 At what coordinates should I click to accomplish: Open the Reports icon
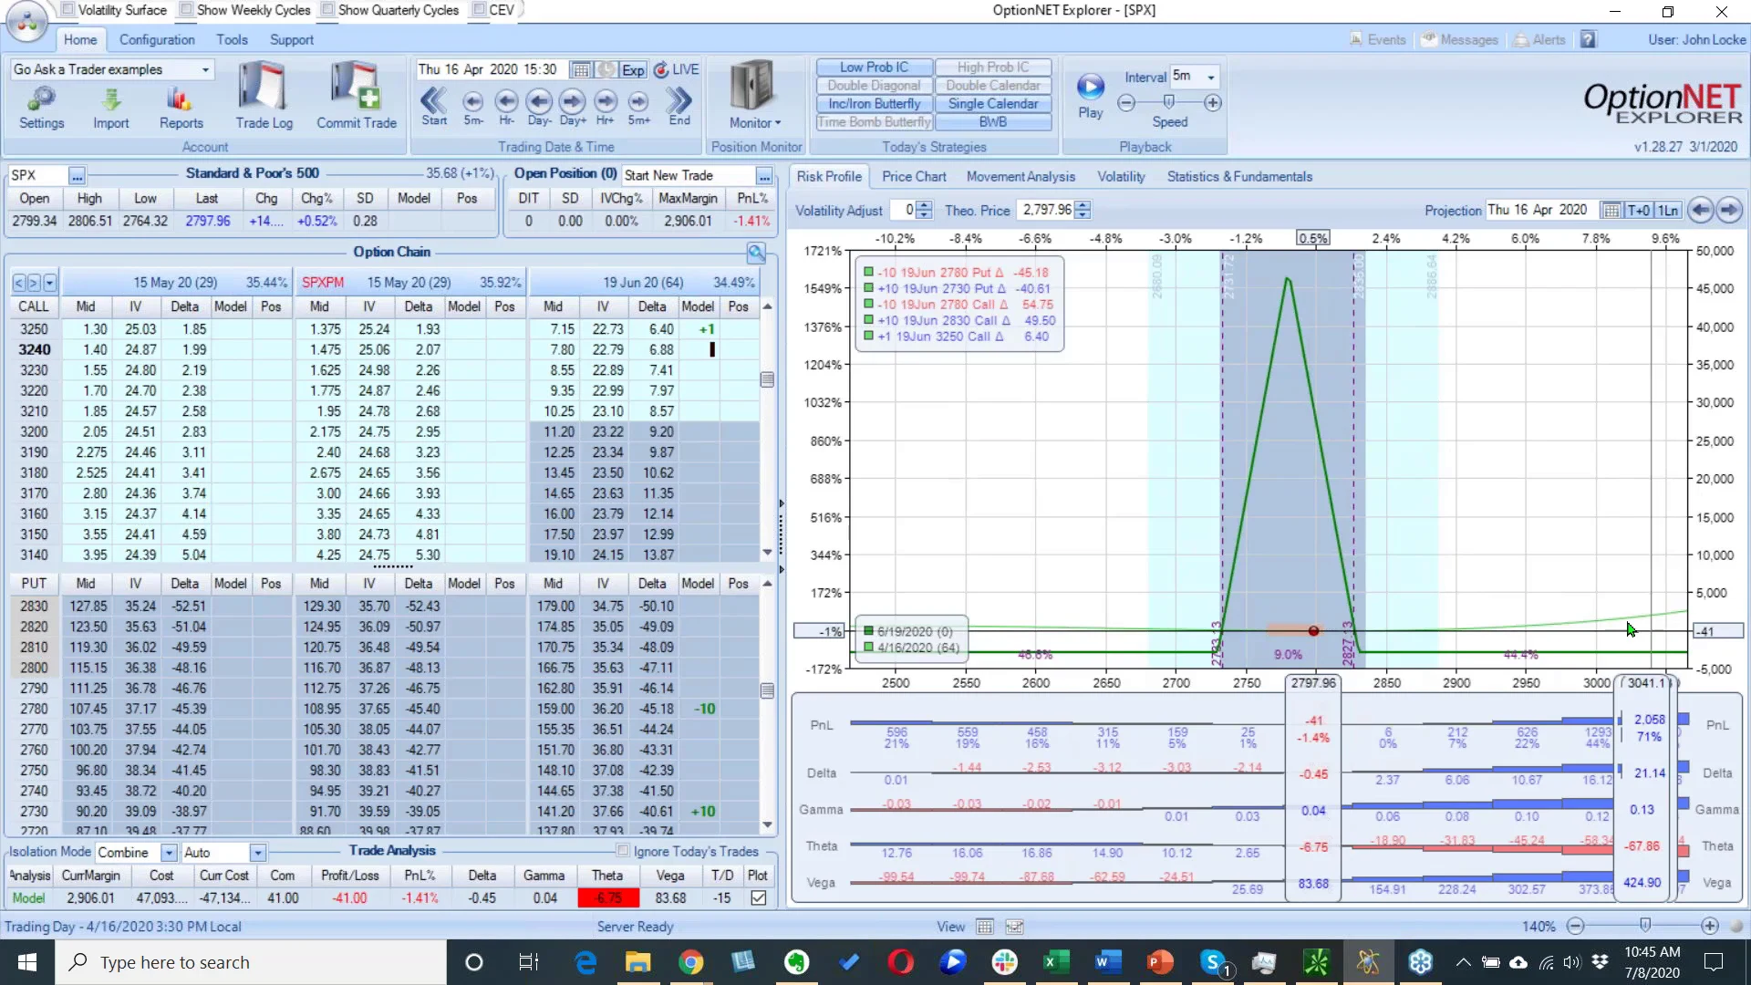click(181, 108)
